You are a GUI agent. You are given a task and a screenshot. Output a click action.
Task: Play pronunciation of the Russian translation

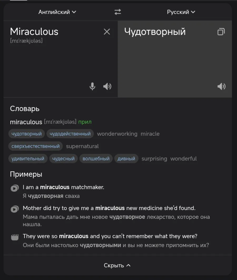tap(221, 86)
